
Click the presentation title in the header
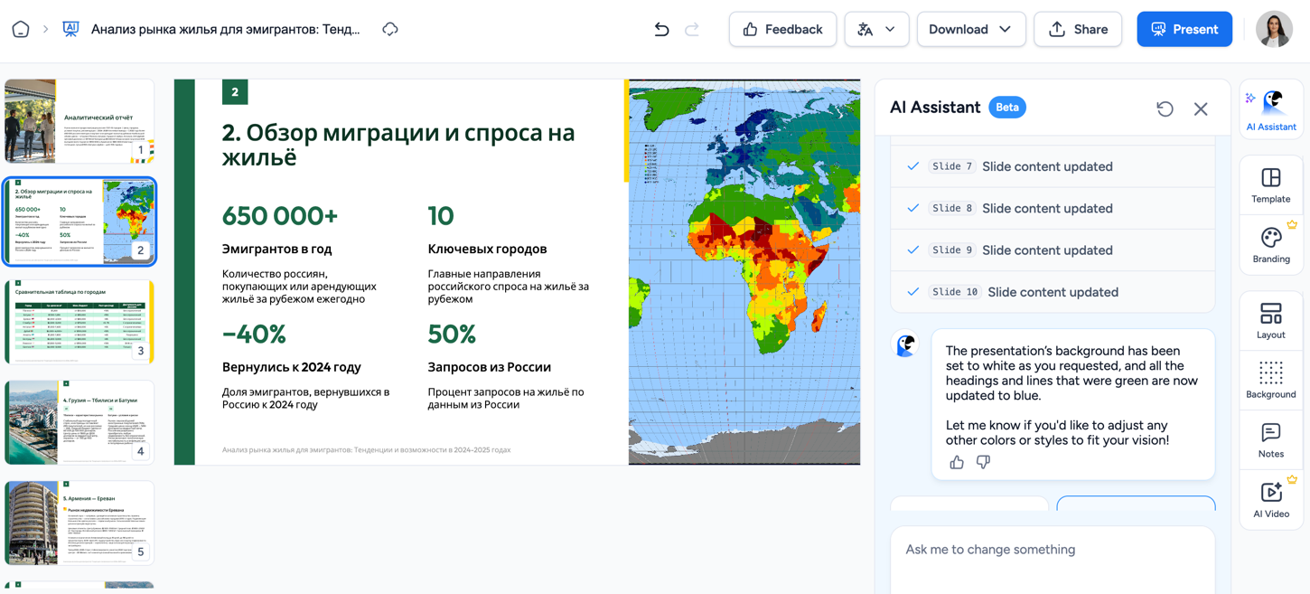click(x=225, y=29)
